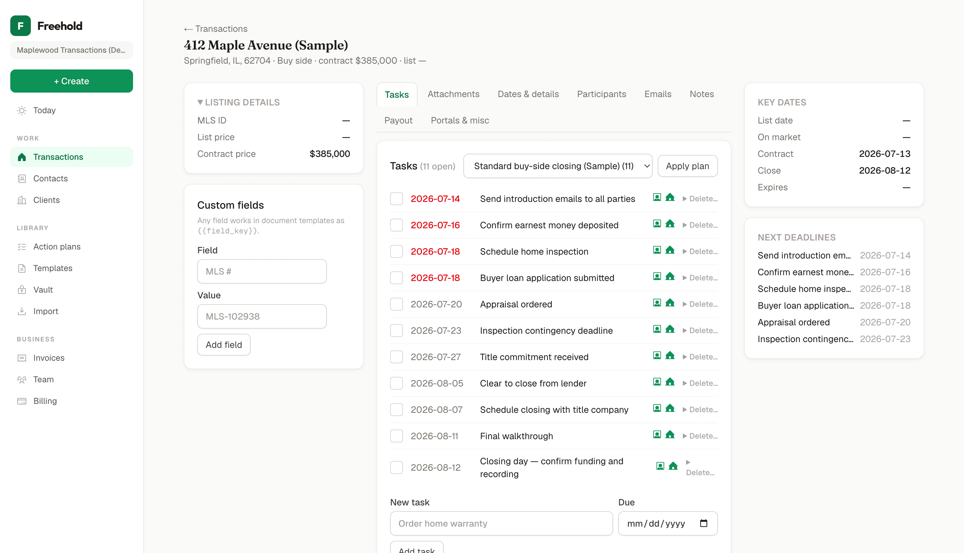The height and width of the screenshot is (553, 964).
Task: Click contact icon on Confirm earnest money row
Action: (657, 224)
